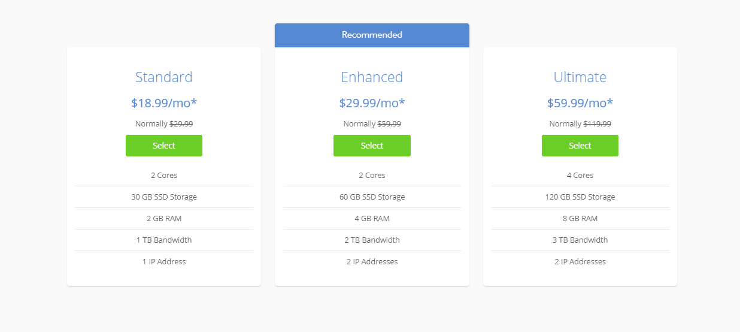The width and height of the screenshot is (740, 332).
Task: Click the $18.99/mo price
Action: 163,103
